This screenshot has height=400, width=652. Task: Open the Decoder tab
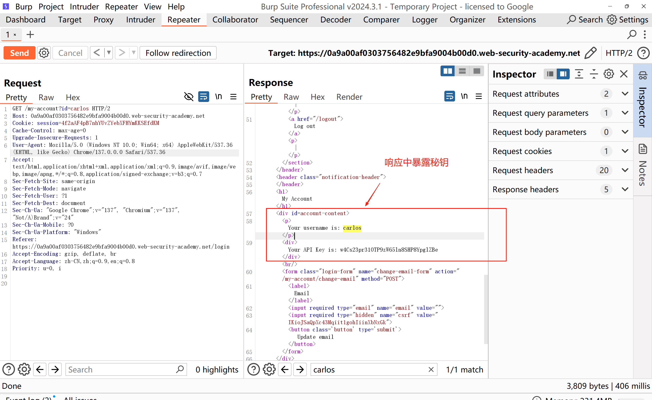coord(335,20)
